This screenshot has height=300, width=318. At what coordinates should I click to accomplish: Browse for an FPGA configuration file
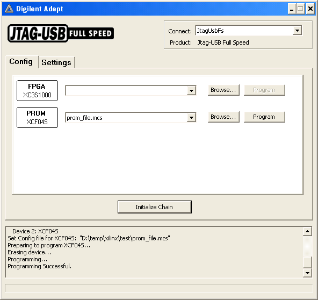point(223,90)
